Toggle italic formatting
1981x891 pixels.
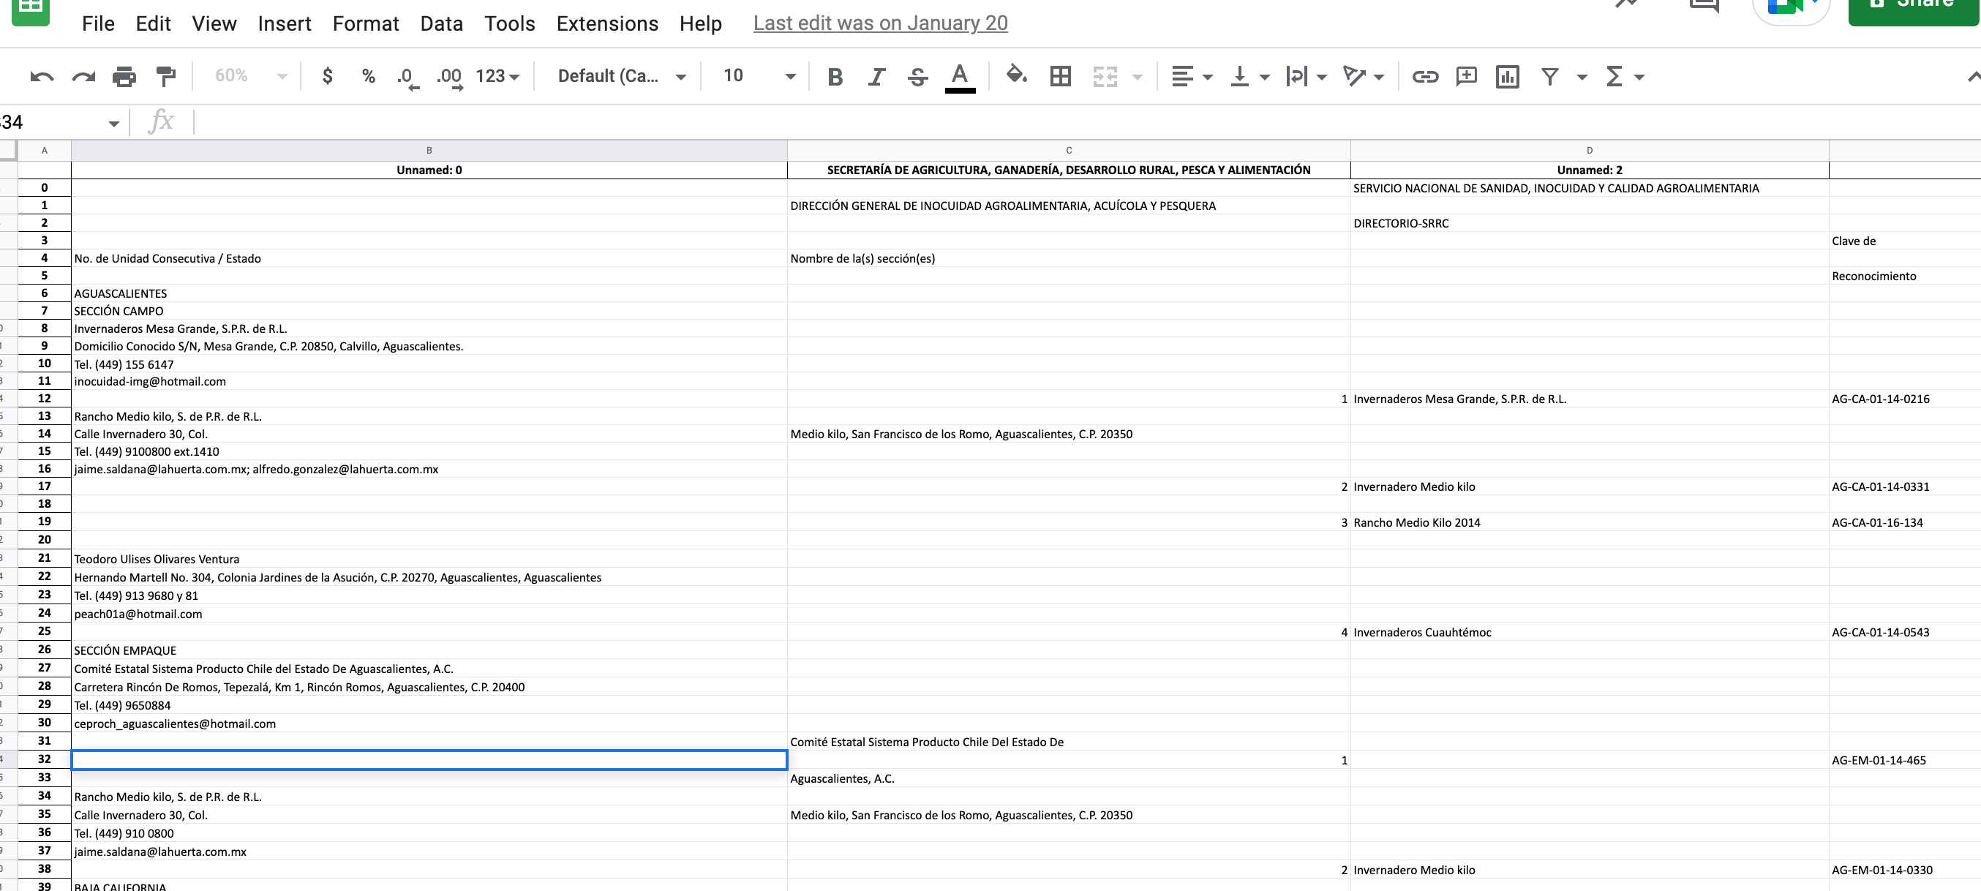pyautogui.click(x=876, y=76)
